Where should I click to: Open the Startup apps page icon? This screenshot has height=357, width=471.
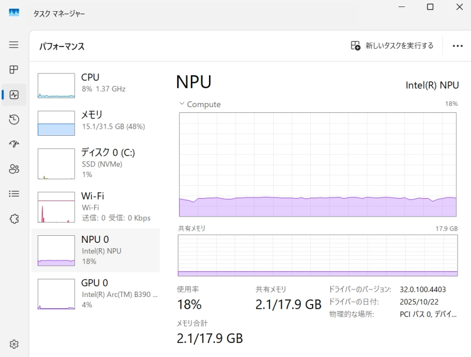click(14, 144)
